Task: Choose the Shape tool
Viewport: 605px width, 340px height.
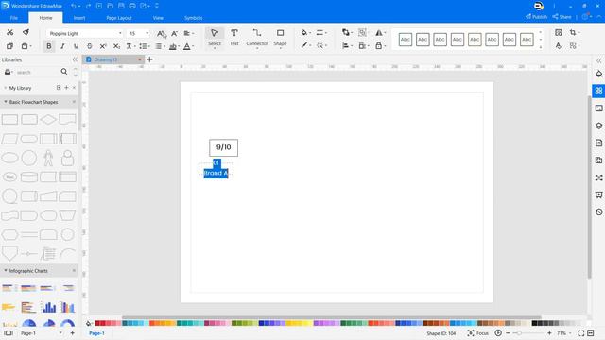Action: (x=280, y=38)
